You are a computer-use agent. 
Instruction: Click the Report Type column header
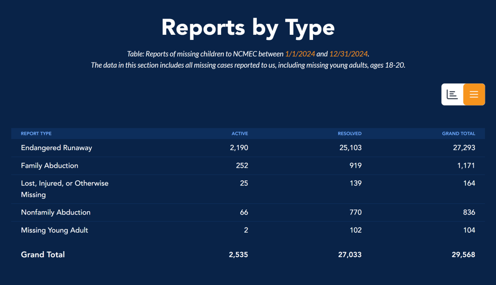(36, 133)
